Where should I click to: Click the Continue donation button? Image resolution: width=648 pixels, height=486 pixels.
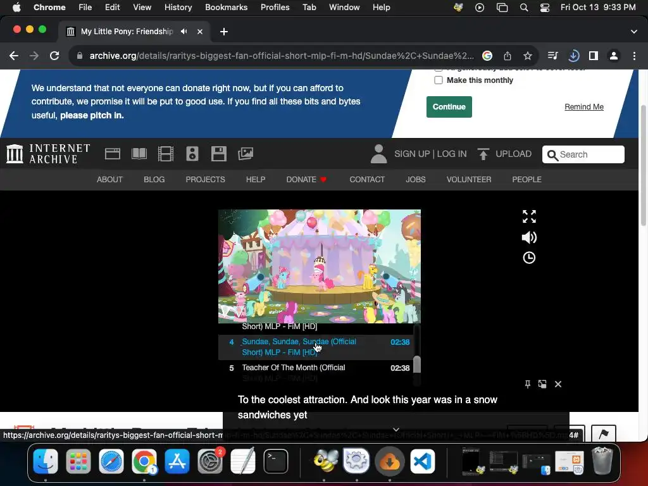[449, 106]
